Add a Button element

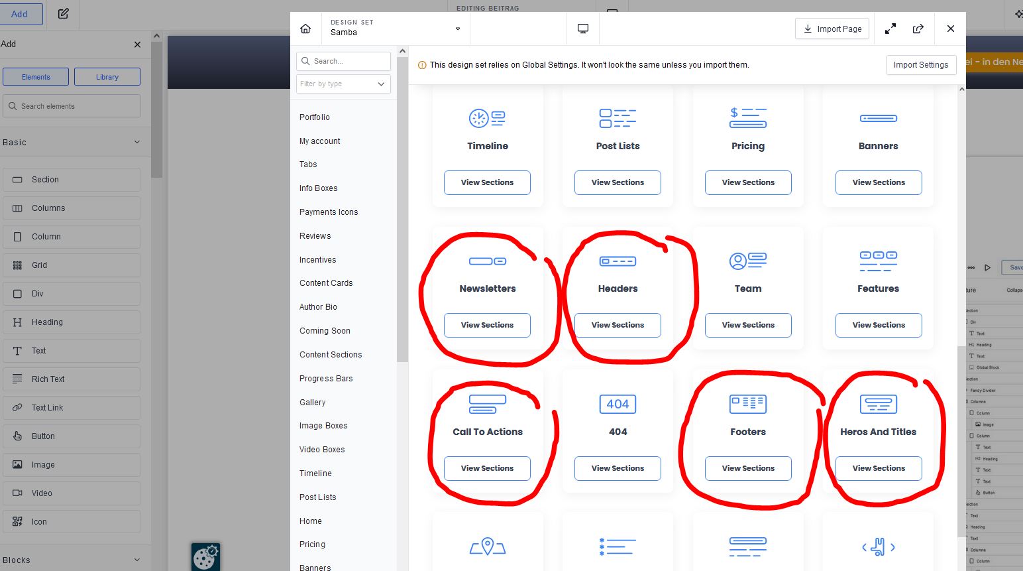[x=72, y=436]
